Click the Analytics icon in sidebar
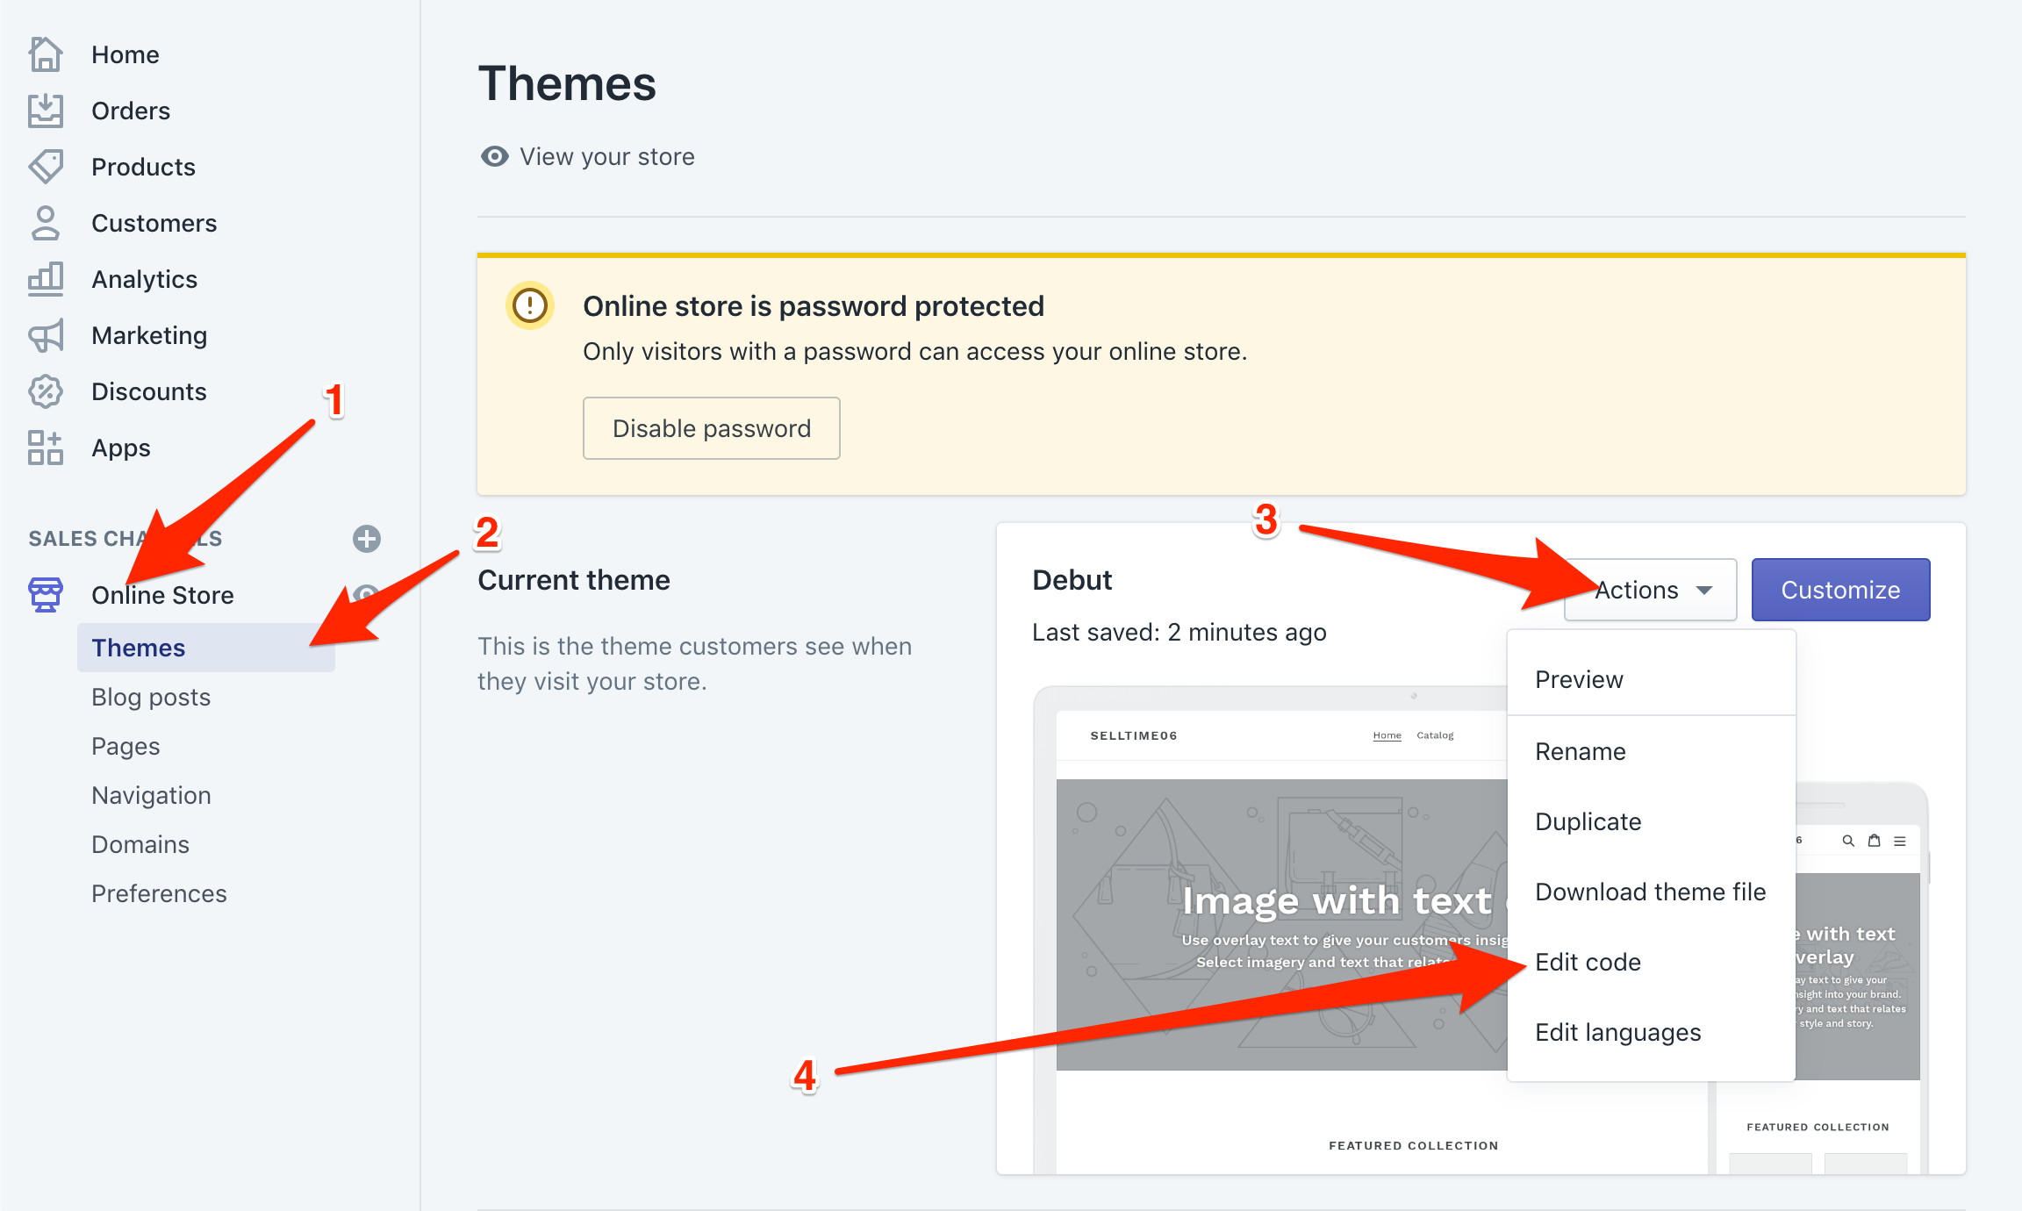This screenshot has width=2022, height=1211. (x=45, y=278)
